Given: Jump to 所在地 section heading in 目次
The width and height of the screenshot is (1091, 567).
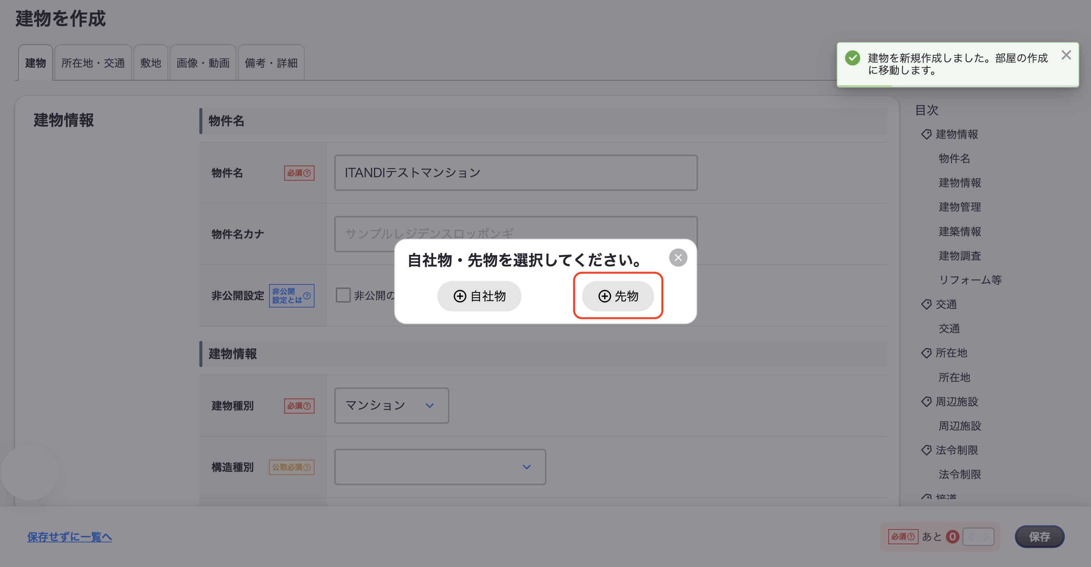Looking at the screenshot, I should point(951,353).
